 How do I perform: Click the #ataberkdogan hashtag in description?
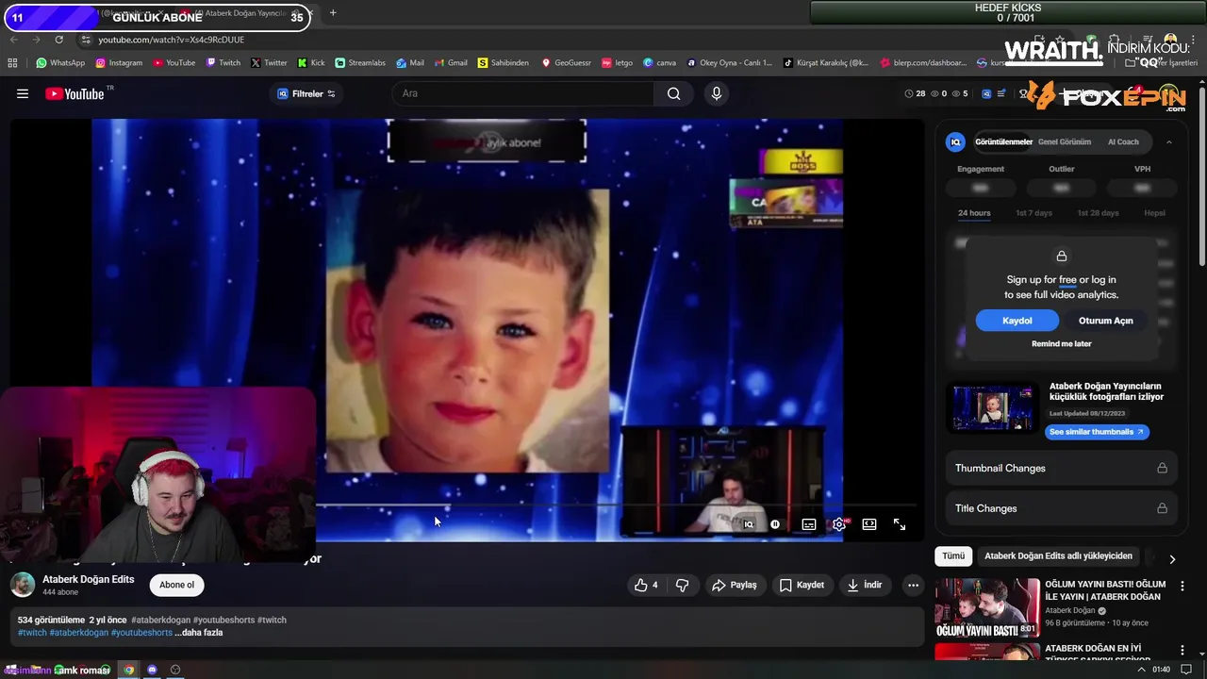point(160,620)
